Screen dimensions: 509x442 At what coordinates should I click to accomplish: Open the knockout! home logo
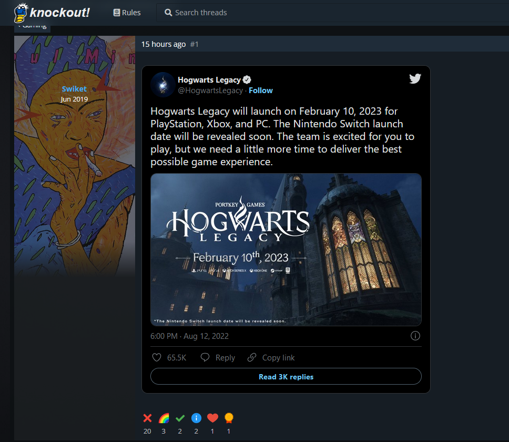[x=52, y=13]
